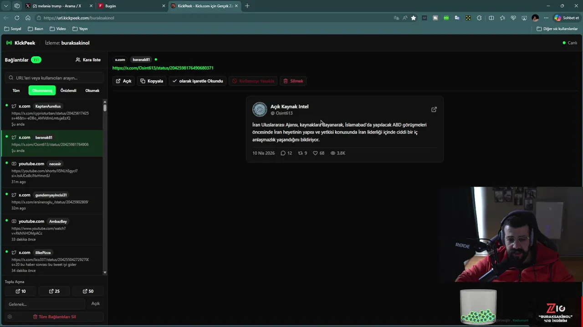This screenshot has width=583, height=327.
Task: Open the Basın bookmarks folder
Action: pos(36,29)
